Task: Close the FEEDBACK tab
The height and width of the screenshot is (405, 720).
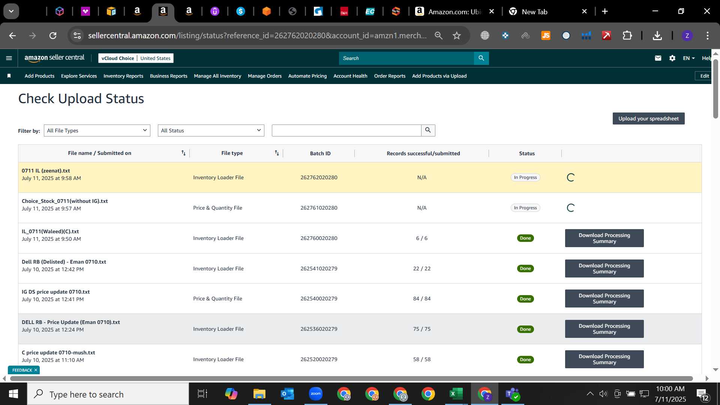Action: 36,370
